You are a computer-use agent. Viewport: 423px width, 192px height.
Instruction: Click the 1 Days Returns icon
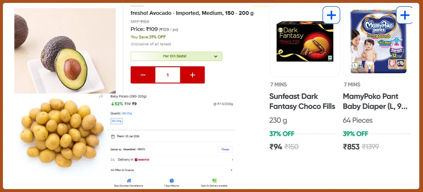tap(172, 180)
